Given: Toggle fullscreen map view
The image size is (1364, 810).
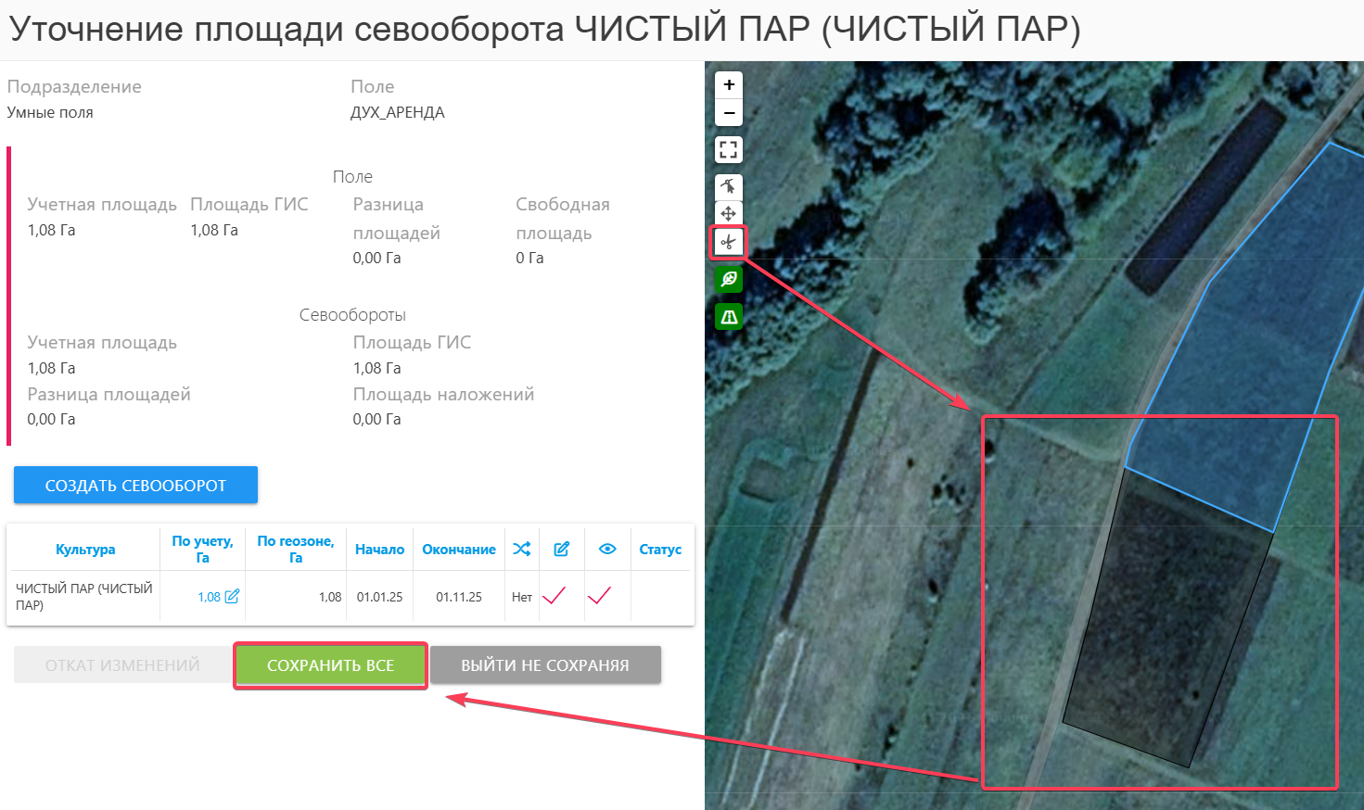Looking at the screenshot, I should [729, 149].
